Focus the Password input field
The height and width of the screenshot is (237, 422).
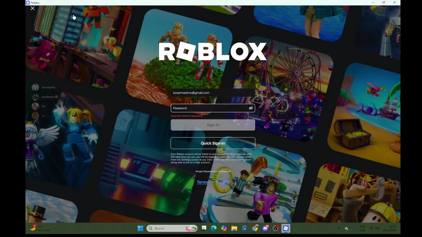point(213,108)
